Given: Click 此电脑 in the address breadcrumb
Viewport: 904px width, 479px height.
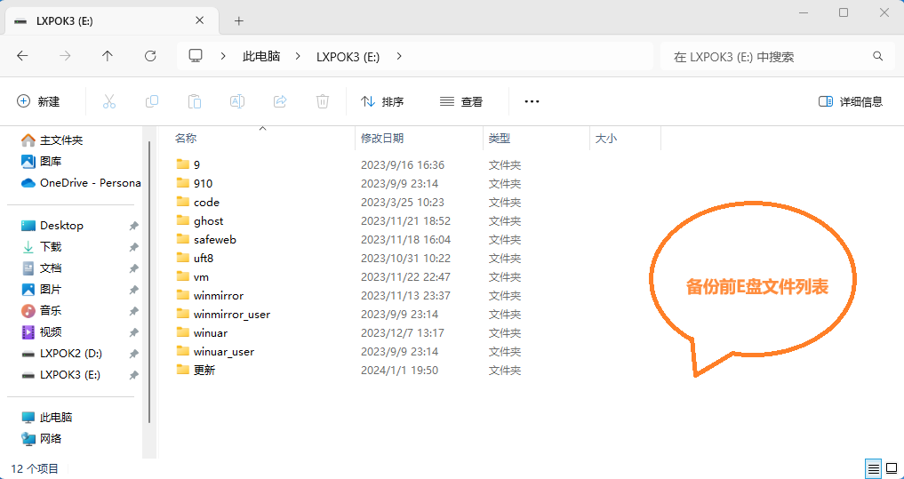Looking at the screenshot, I should point(261,56).
